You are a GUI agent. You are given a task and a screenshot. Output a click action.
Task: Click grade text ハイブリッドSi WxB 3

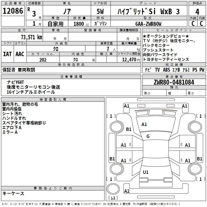tap(149, 11)
